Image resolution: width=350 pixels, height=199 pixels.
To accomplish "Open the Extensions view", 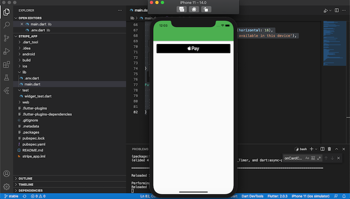I will coord(7,64).
